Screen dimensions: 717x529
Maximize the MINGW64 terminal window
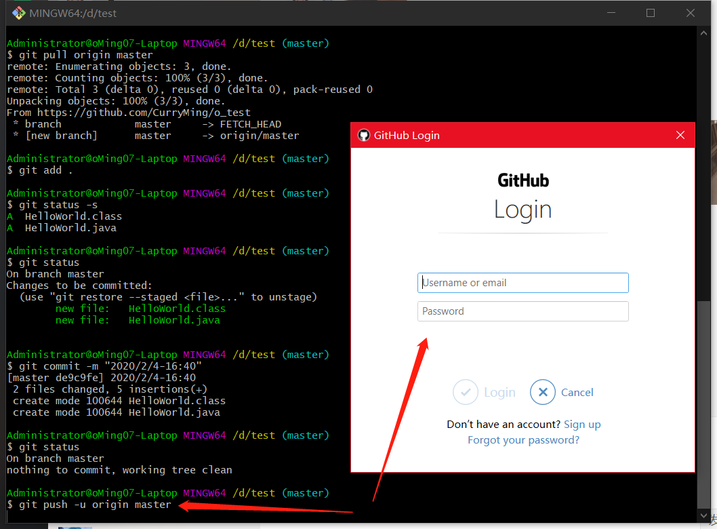(x=651, y=13)
